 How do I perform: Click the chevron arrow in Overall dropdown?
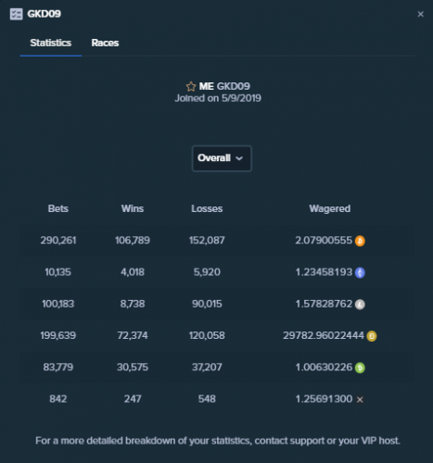(x=239, y=158)
